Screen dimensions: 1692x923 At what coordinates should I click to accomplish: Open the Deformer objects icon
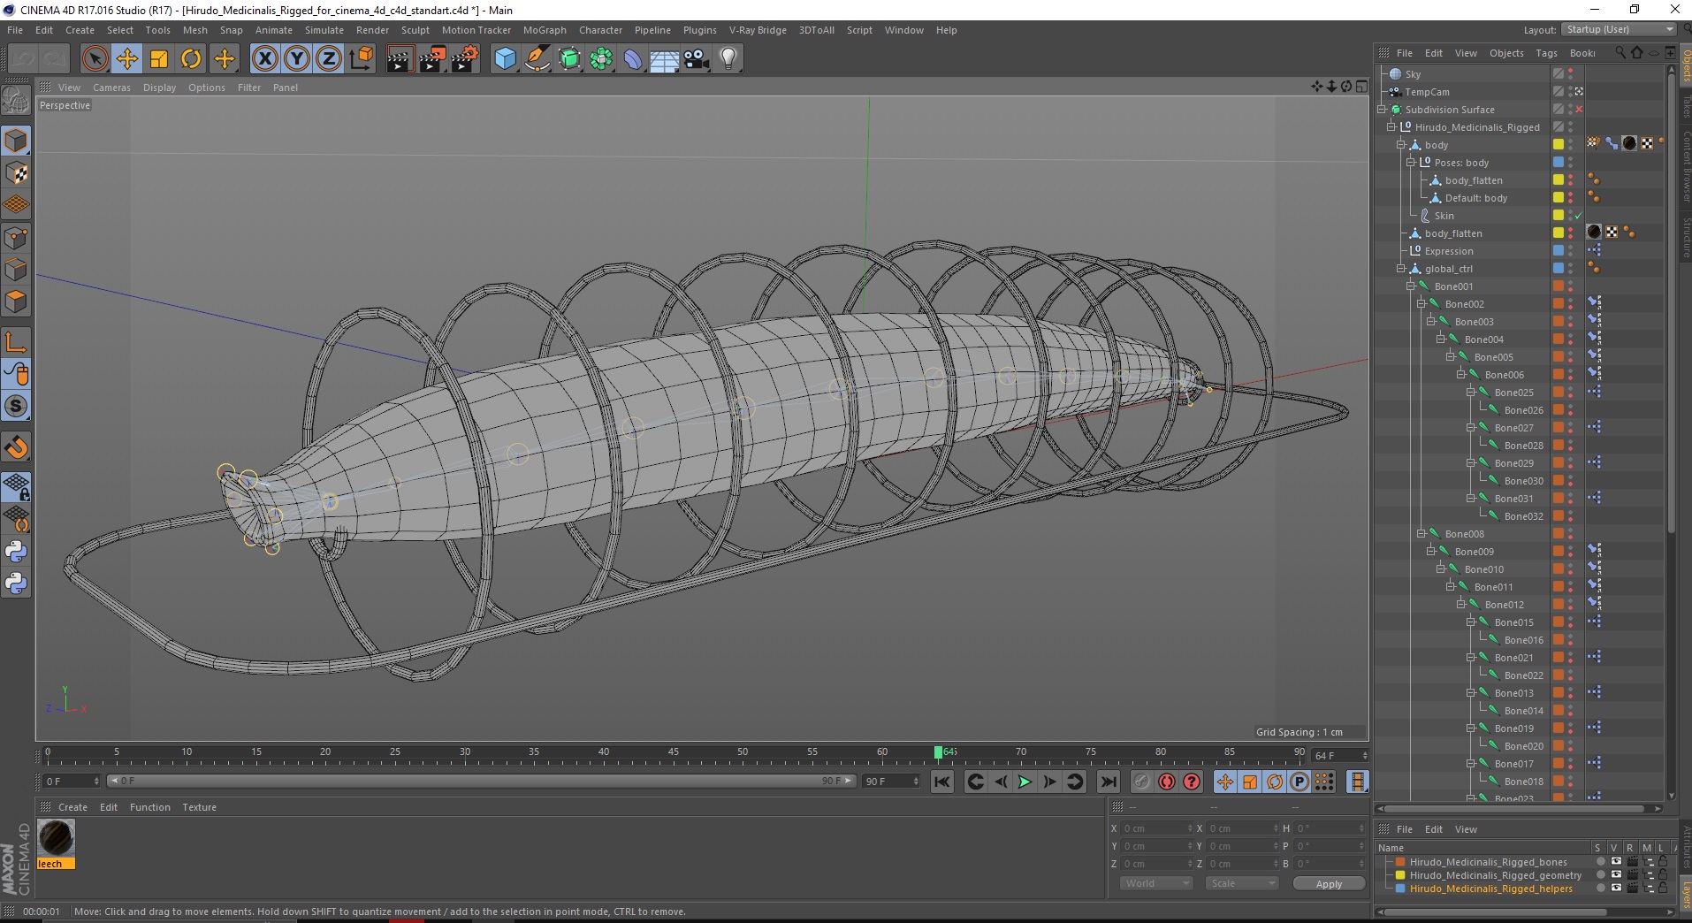click(x=633, y=59)
